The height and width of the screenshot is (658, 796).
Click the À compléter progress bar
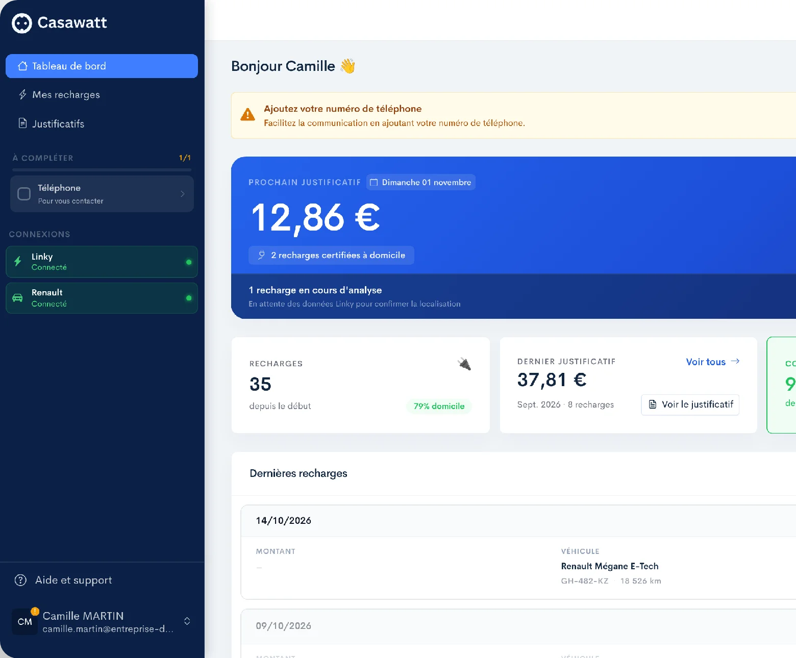pyautogui.click(x=102, y=169)
